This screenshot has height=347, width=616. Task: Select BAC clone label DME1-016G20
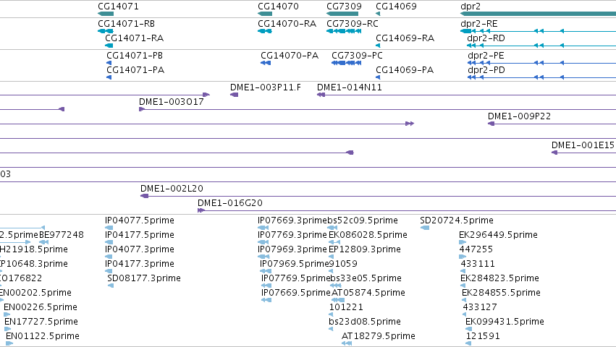click(229, 203)
